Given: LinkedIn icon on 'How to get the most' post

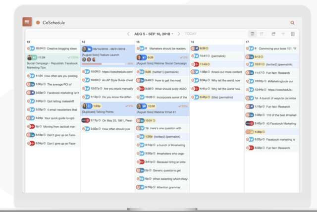Looking at the screenshot, I should pos(142,80).
